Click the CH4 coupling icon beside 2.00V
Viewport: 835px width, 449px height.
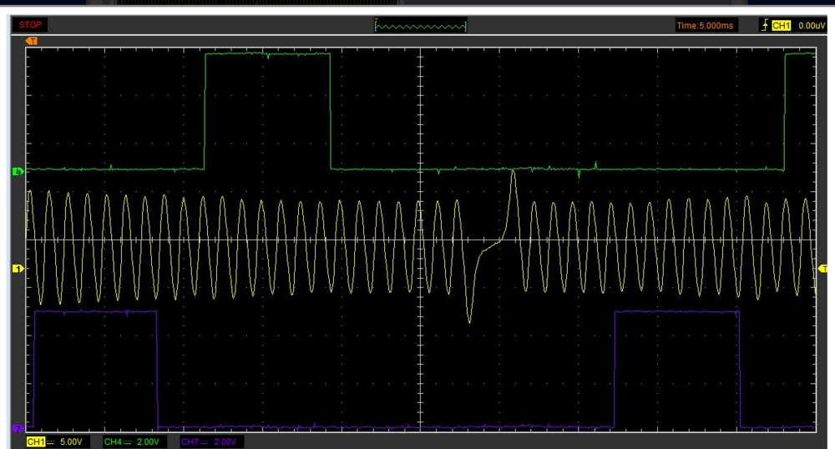pos(129,441)
